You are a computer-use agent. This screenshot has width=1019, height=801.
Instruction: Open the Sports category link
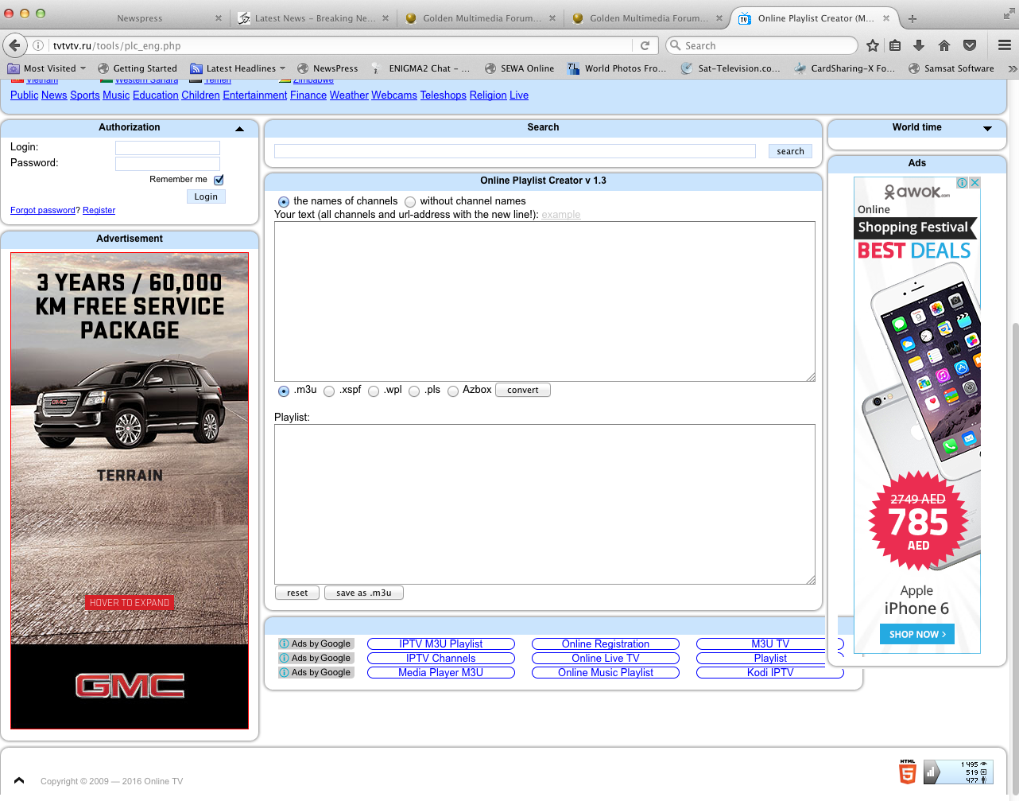pyautogui.click(x=85, y=95)
